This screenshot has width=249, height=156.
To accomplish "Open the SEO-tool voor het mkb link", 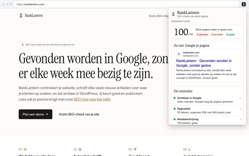I will [x=92, y=99].
